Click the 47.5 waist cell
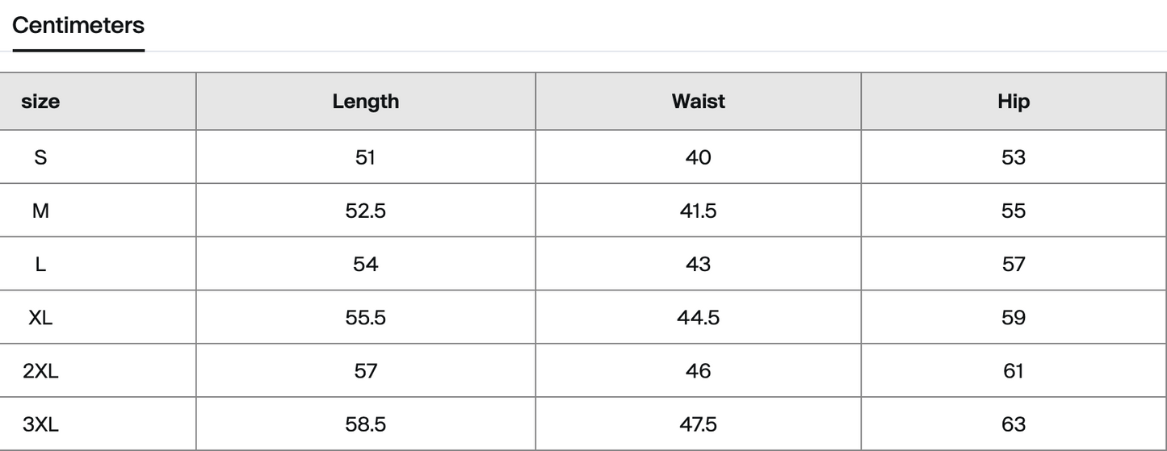Image resolution: width=1167 pixels, height=451 pixels. pyautogui.click(x=698, y=424)
